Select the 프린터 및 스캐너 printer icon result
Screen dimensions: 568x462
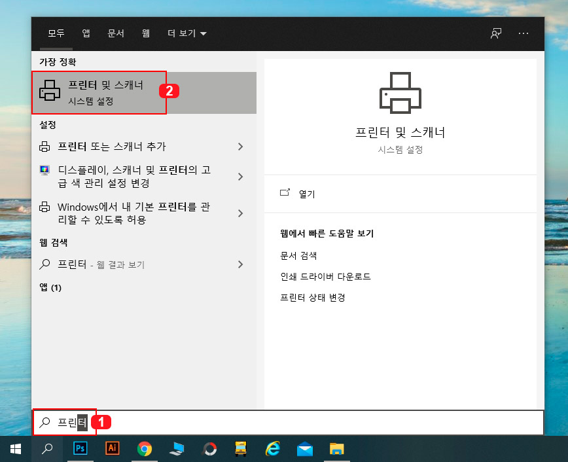tap(98, 92)
